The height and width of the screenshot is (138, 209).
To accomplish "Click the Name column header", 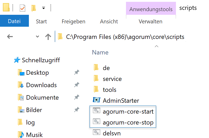I will coord(100,52).
